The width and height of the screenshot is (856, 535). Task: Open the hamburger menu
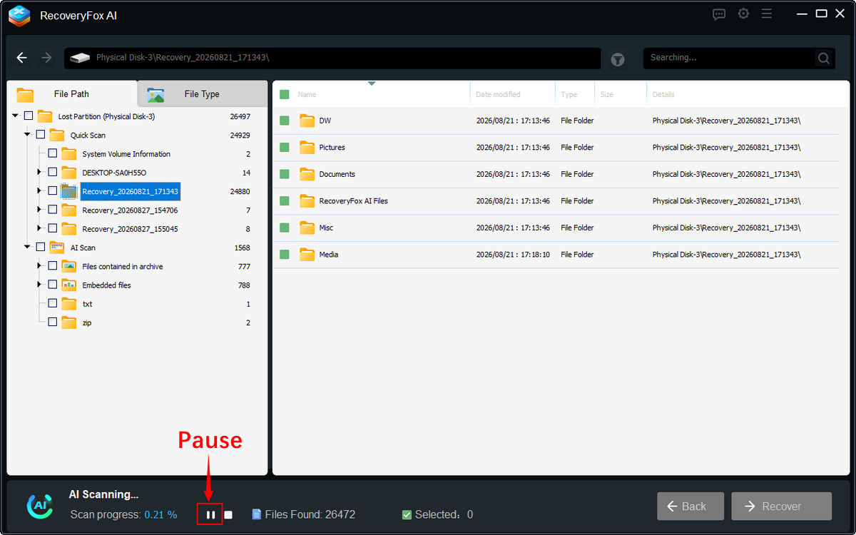[x=766, y=14]
